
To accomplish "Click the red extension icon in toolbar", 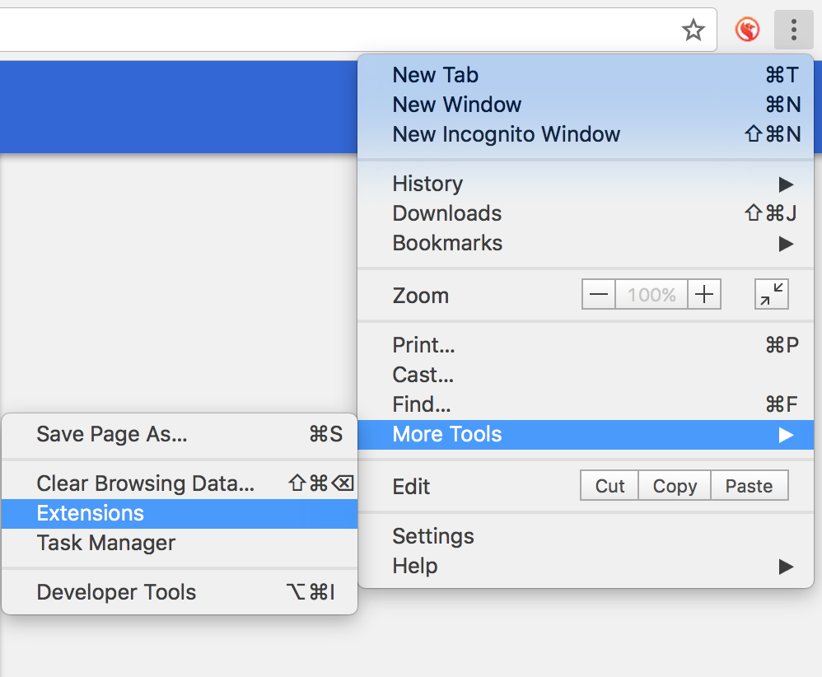I will (747, 30).
